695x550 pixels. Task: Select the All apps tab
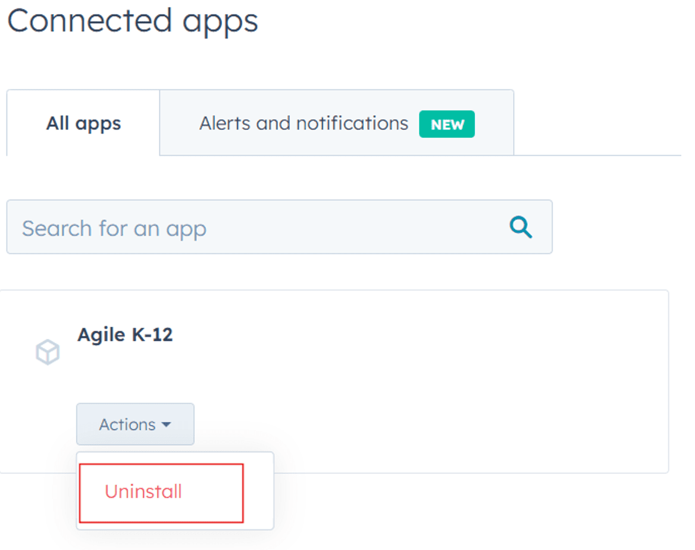point(83,123)
